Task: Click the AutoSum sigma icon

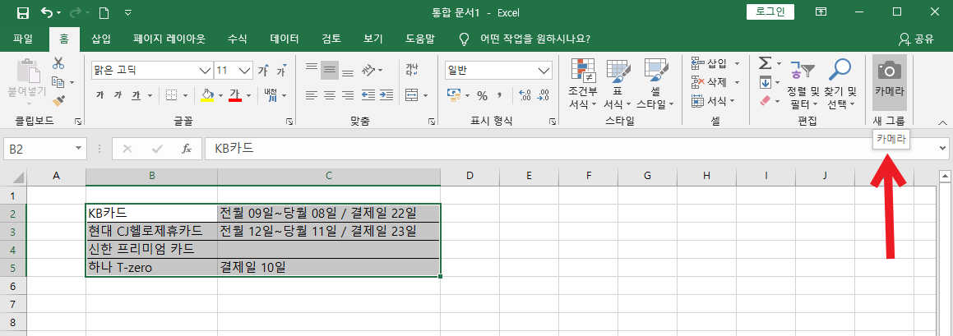Action: pyautogui.click(x=766, y=63)
